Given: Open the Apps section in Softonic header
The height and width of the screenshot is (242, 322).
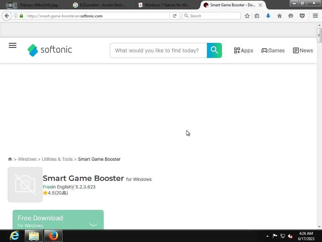Looking at the screenshot, I should click(x=244, y=50).
